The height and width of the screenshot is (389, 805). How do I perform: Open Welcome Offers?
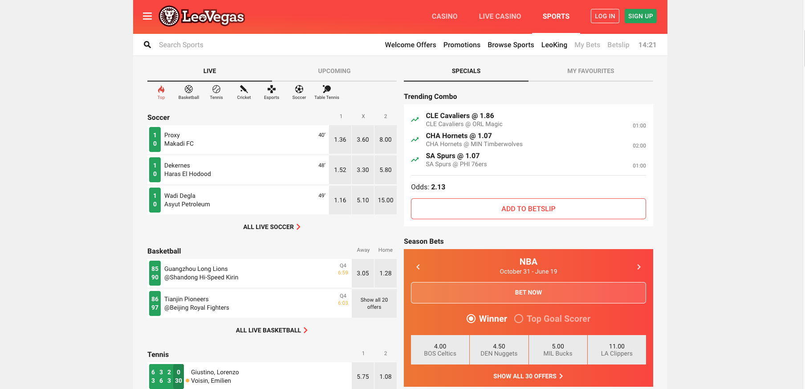point(411,45)
